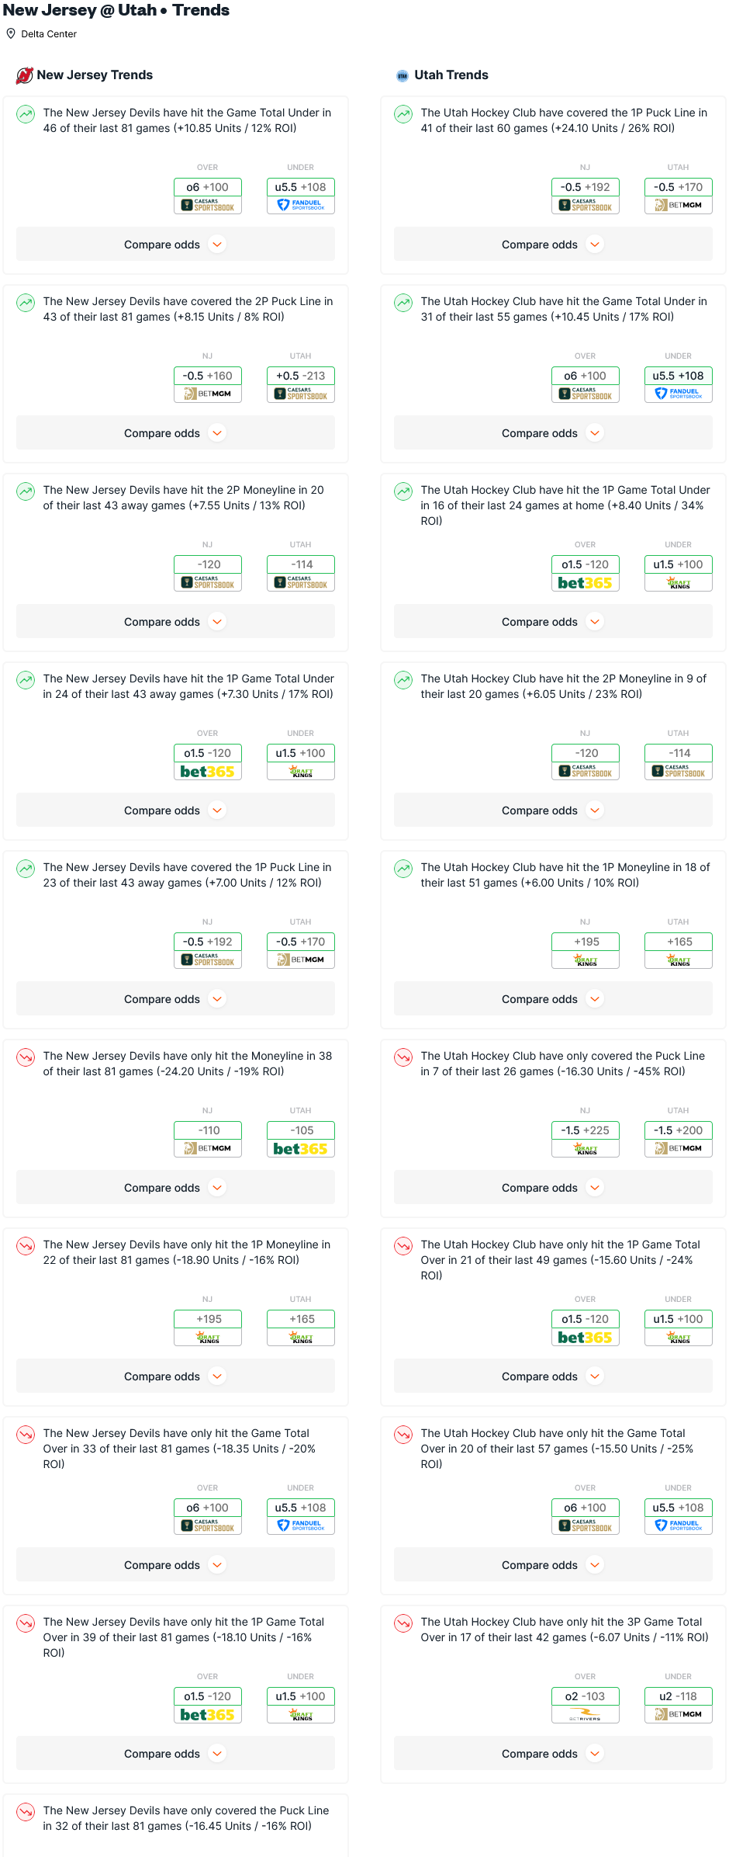Click the Delta Center location pin icon

11,33
